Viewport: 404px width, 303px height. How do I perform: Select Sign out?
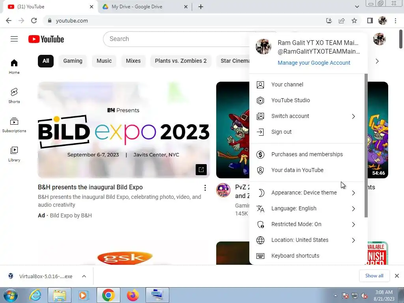307,132
